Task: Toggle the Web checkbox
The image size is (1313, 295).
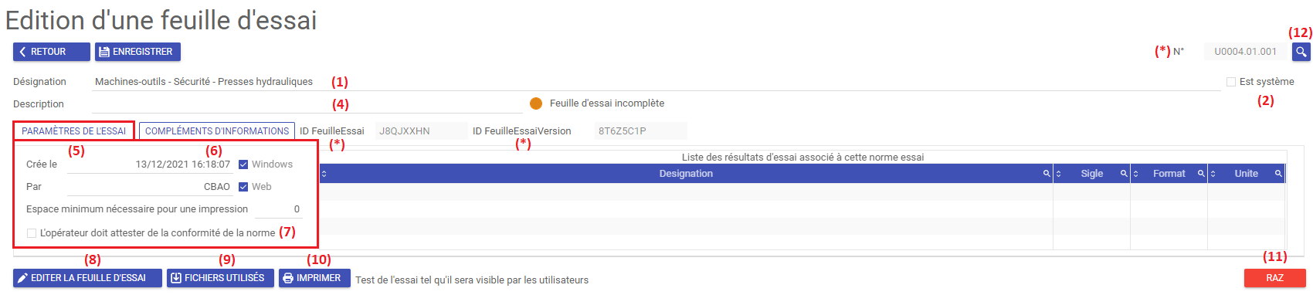Action: [x=243, y=187]
